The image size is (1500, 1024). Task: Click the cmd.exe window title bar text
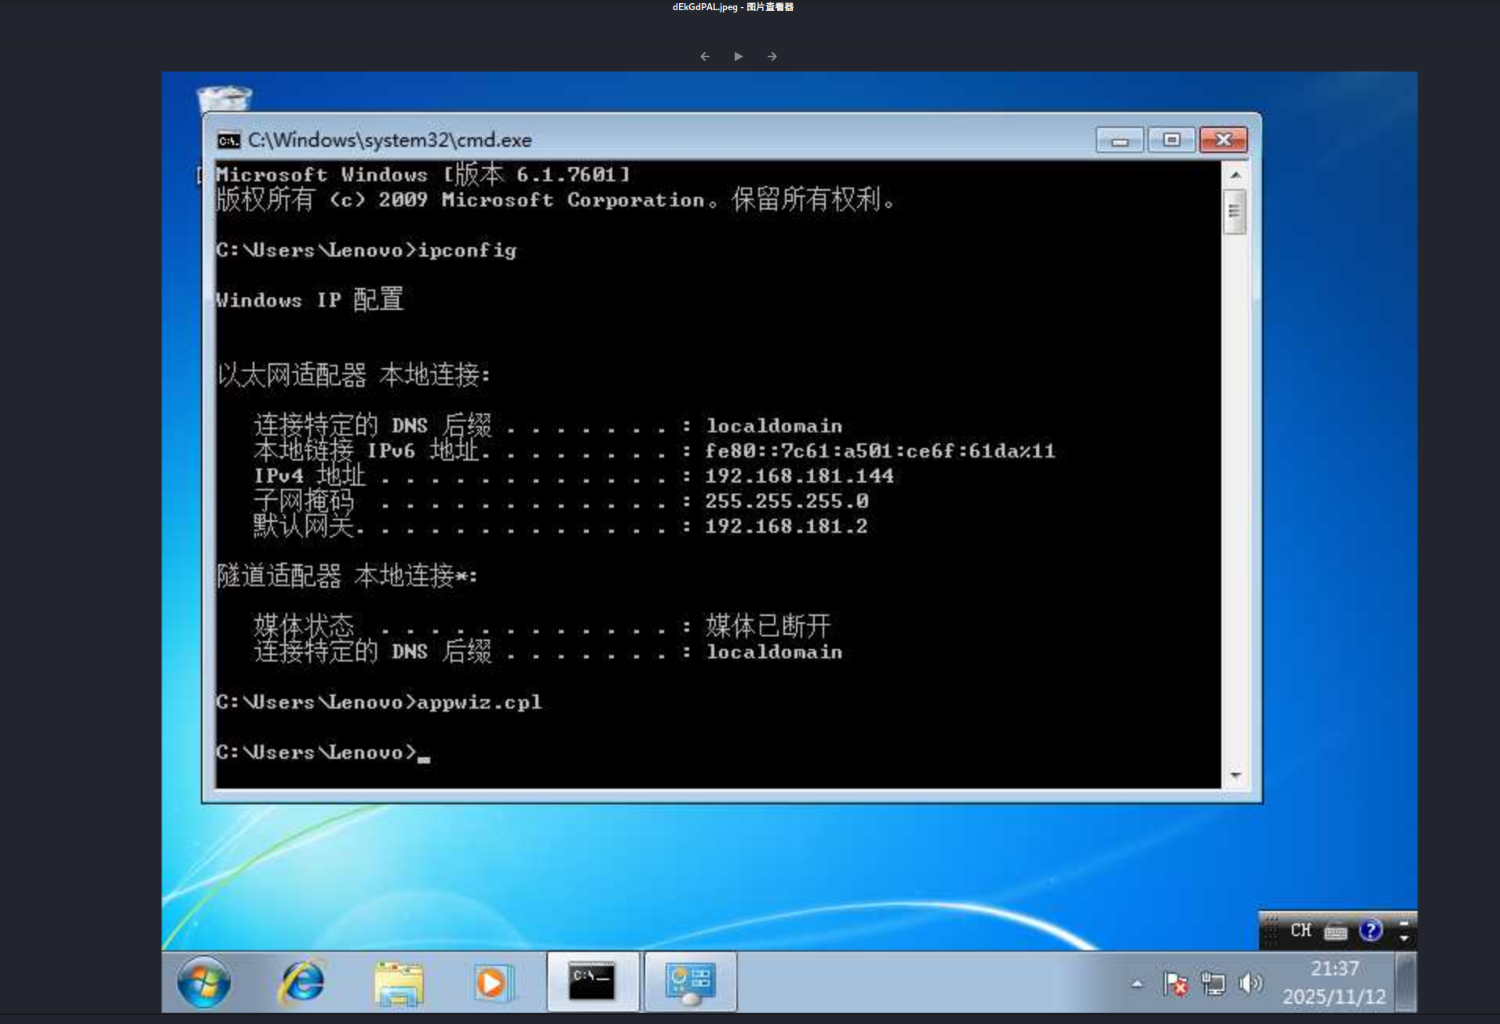click(390, 140)
